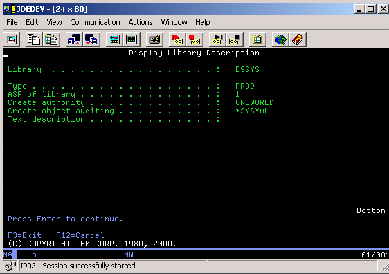Click the Copy toolbar icon
The height and width of the screenshot is (274, 389).
34,39
